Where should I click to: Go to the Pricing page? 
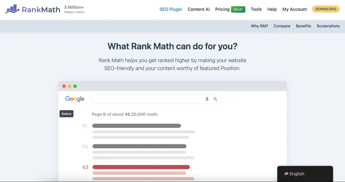(222, 9)
